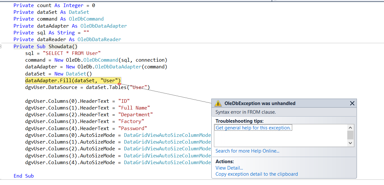Click 'Private sql As String' declaration

(51, 33)
